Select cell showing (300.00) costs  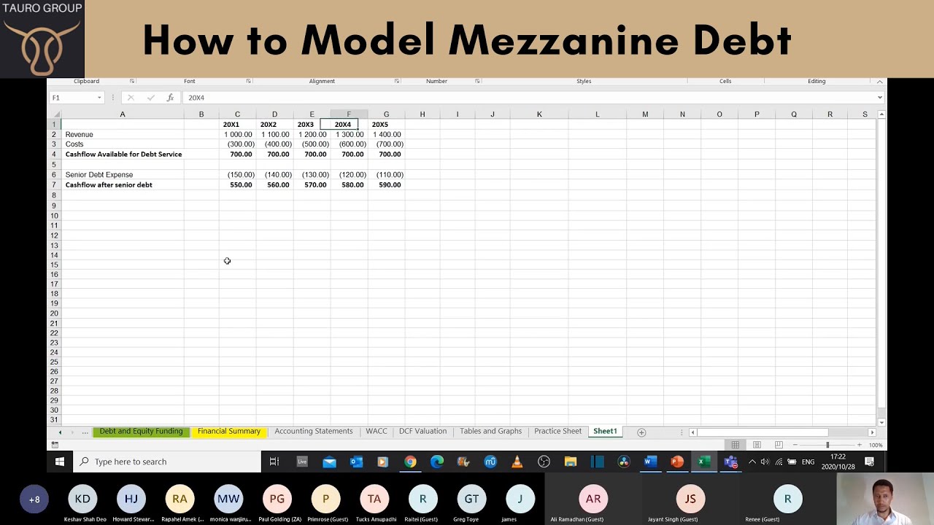[x=237, y=144]
